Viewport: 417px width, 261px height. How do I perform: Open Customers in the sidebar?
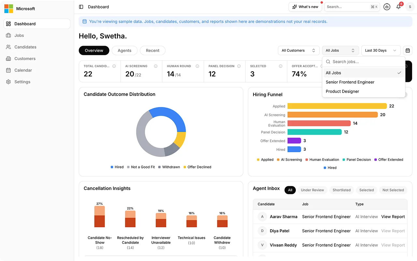(37, 59)
